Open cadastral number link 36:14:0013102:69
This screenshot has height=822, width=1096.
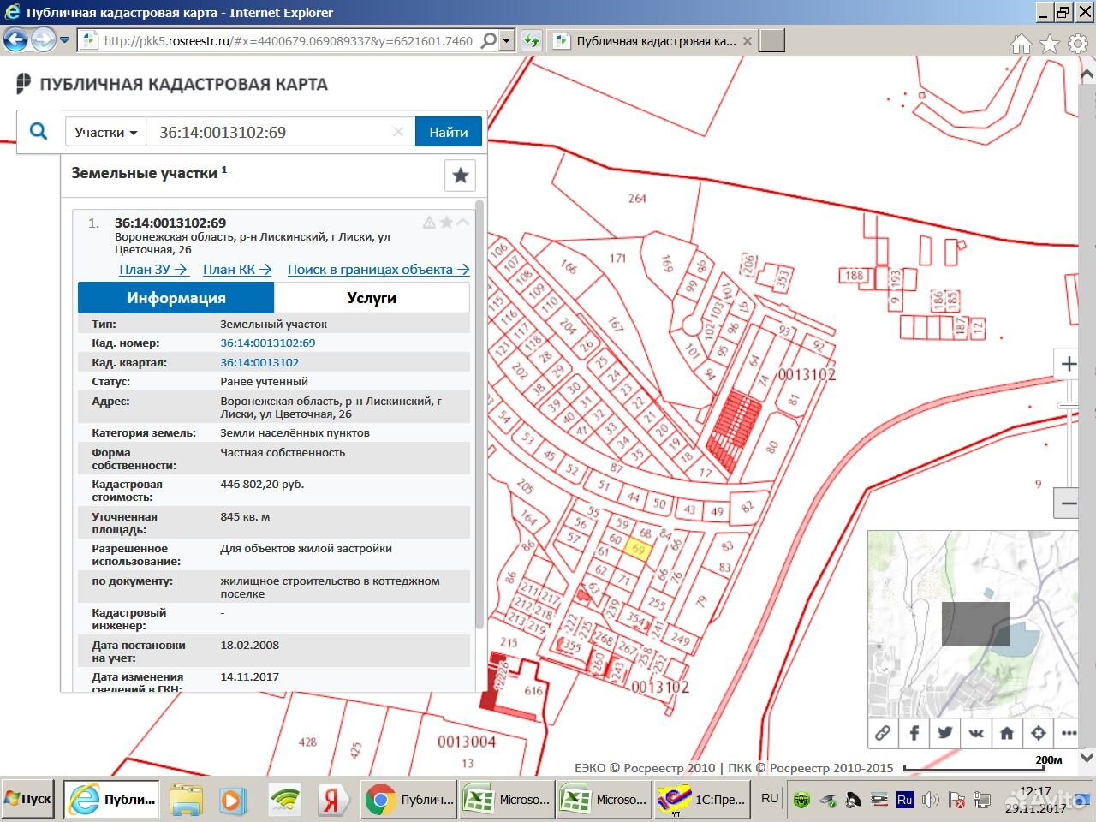(268, 342)
